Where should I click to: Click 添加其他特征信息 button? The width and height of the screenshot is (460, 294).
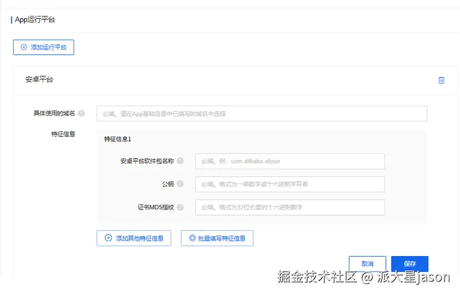[134, 238]
